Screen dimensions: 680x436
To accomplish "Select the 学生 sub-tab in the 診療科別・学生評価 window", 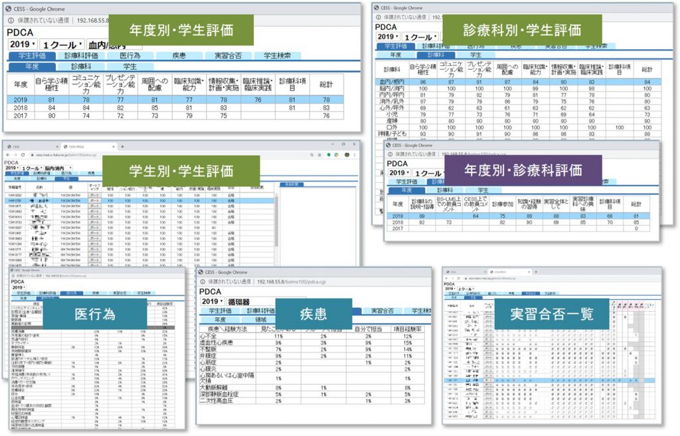I will (475, 55).
